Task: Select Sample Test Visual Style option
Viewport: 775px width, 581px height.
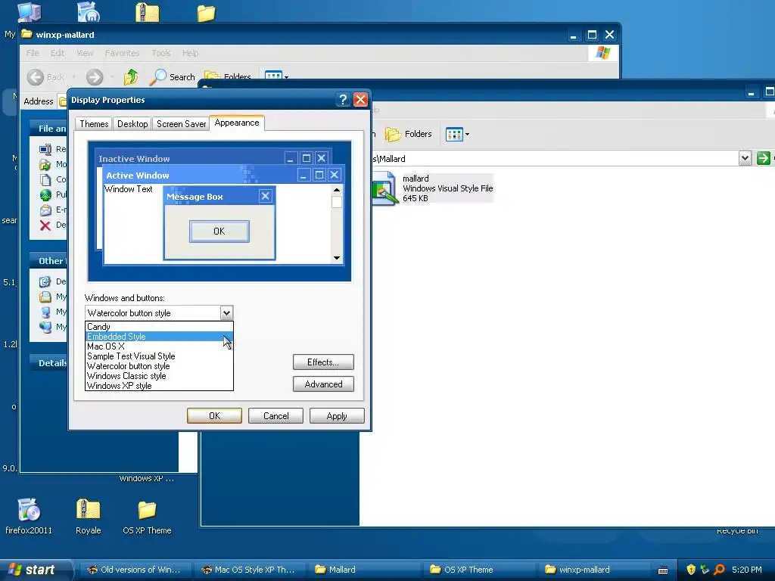Action: tap(159, 356)
